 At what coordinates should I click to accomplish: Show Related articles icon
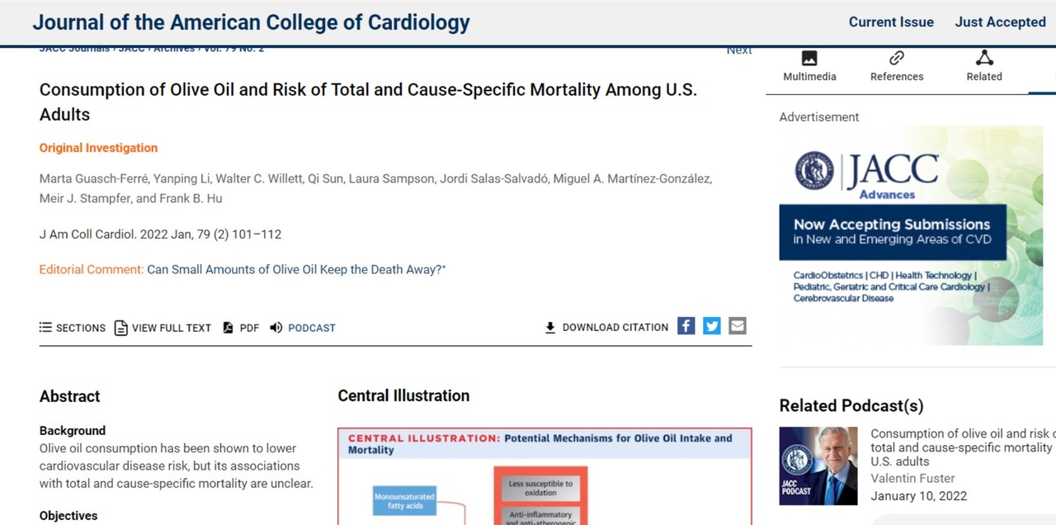tap(984, 59)
